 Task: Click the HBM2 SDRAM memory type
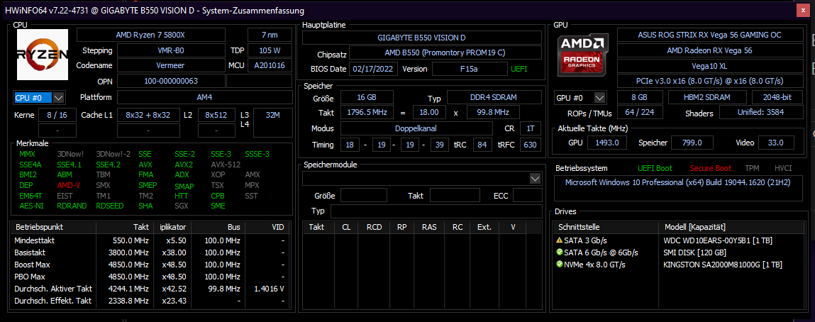click(x=706, y=97)
